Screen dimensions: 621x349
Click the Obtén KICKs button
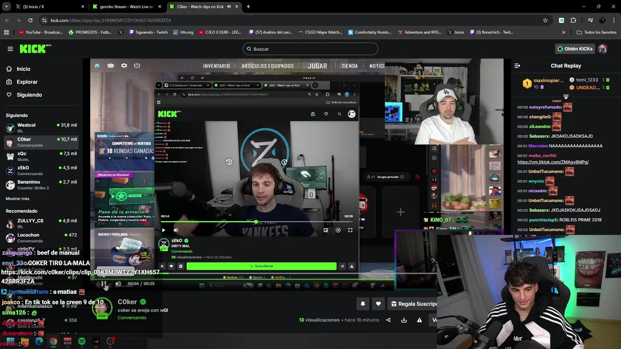tap(574, 49)
